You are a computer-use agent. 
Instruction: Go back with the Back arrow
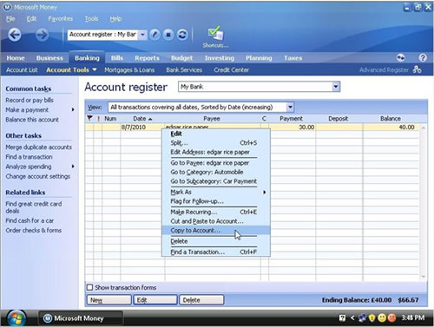coord(15,35)
